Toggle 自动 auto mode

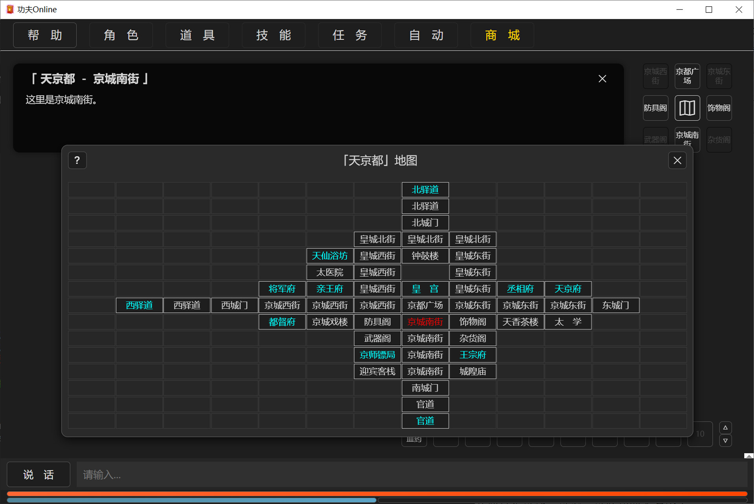click(x=426, y=35)
